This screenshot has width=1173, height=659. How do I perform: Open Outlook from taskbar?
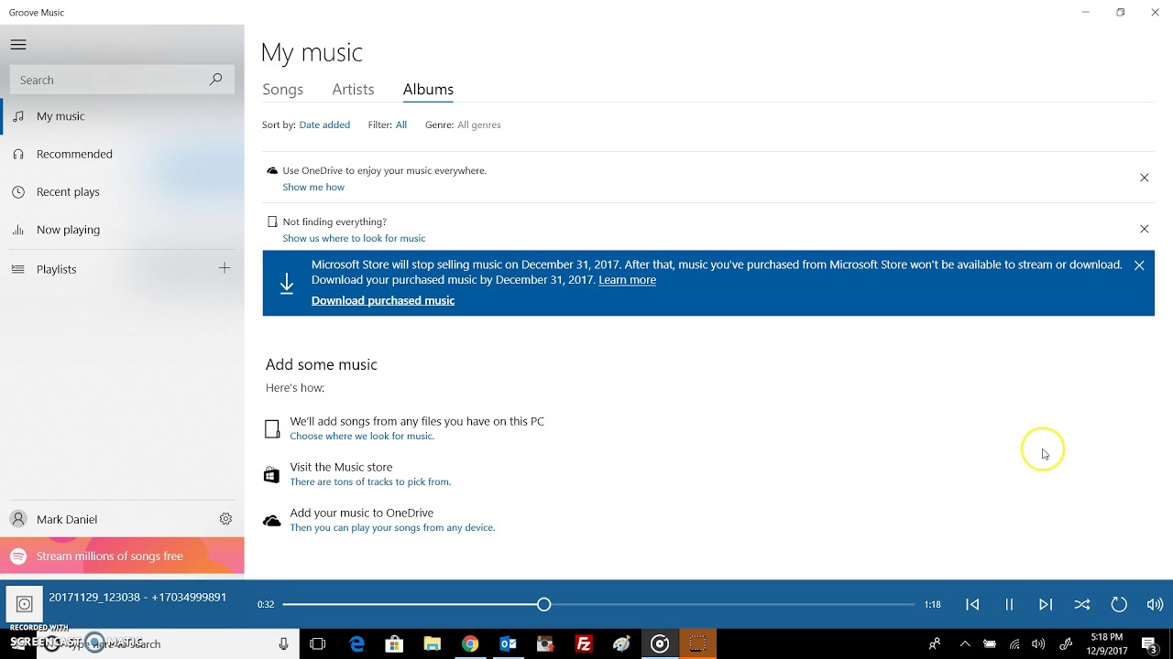click(x=508, y=644)
